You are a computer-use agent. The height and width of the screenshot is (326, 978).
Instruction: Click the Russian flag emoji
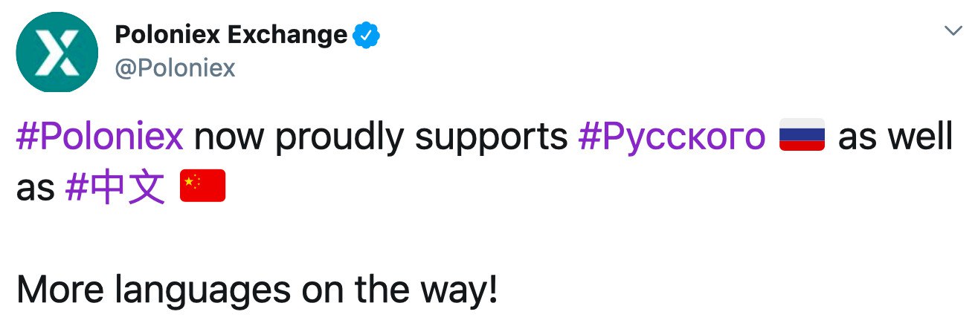point(802,137)
